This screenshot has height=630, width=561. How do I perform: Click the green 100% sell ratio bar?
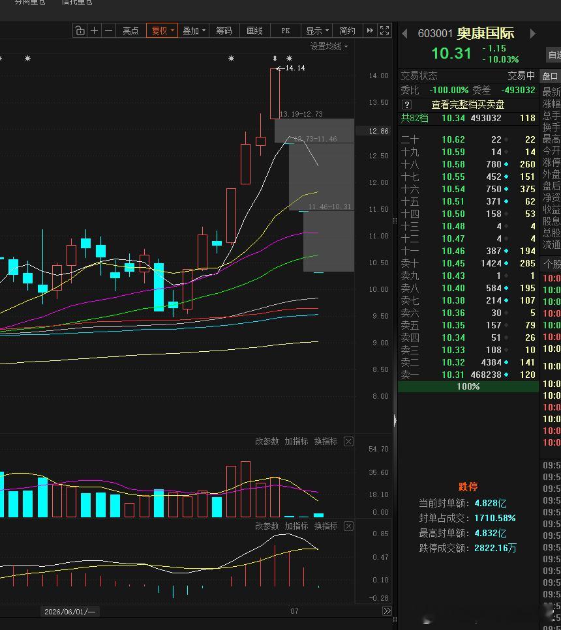pyautogui.click(x=468, y=386)
